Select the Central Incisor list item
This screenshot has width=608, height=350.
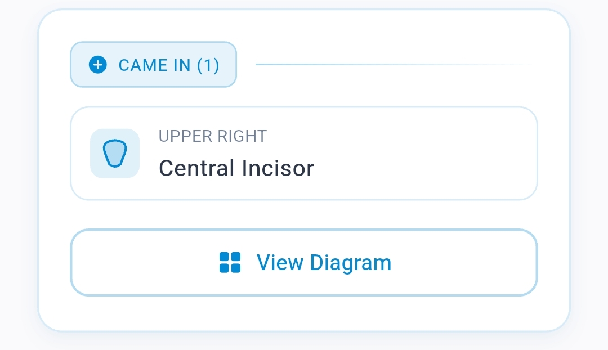(x=304, y=154)
